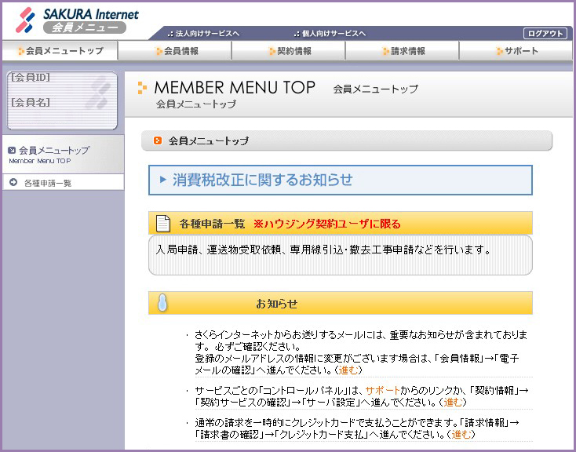This screenshot has height=452, width=576.
Task: Open the 消費税改正に関するお知らせ banner
Action: 341,180
